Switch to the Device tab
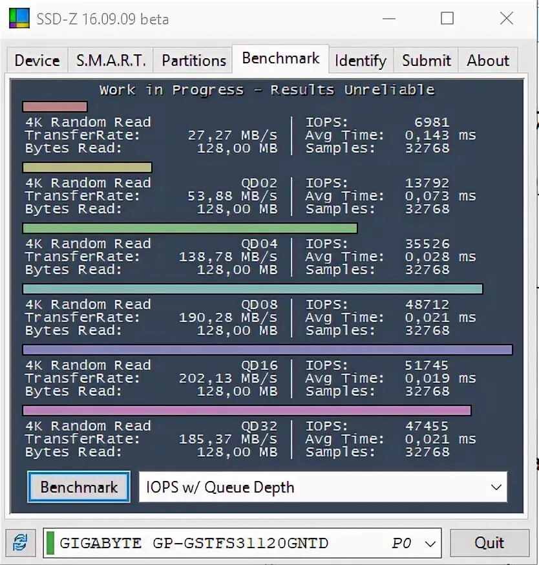The height and width of the screenshot is (565, 539). coord(37,60)
